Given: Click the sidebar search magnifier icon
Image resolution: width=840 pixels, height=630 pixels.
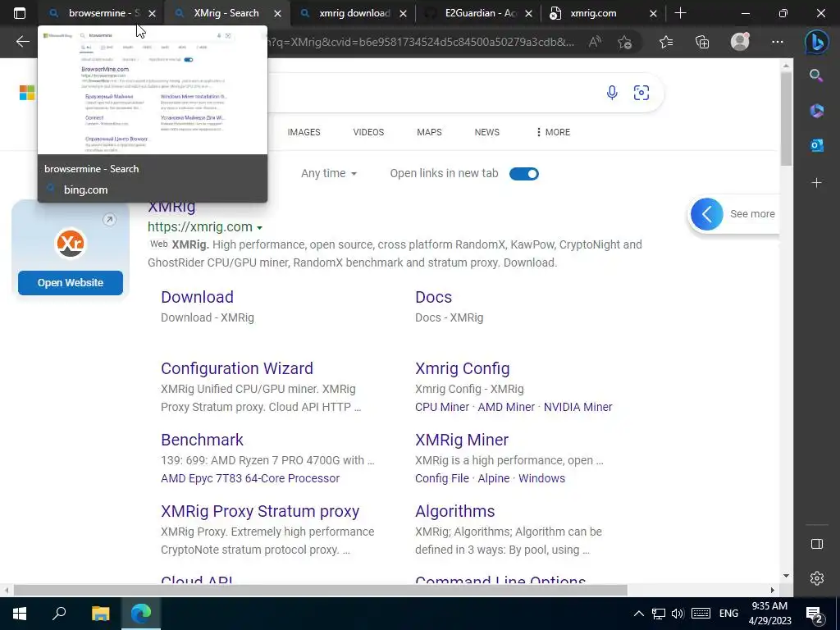Looking at the screenshot, I should 816,75.
